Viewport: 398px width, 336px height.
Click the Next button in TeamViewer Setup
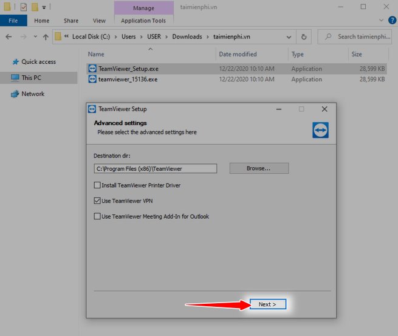pos(268,304)
